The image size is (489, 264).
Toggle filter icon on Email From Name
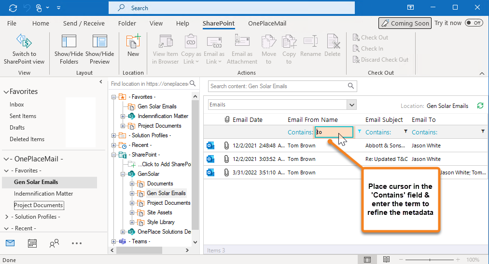359,132
